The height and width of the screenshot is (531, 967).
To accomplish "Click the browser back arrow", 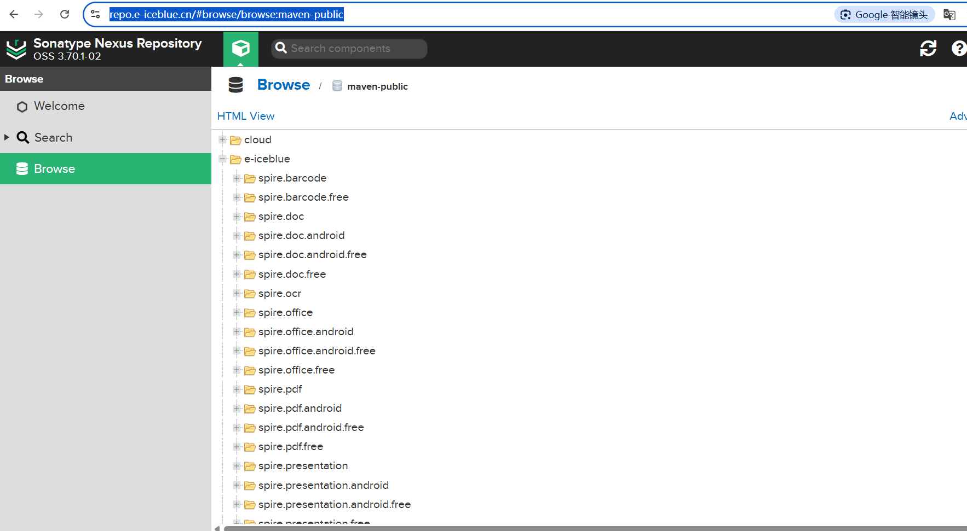I will [13, 14].
